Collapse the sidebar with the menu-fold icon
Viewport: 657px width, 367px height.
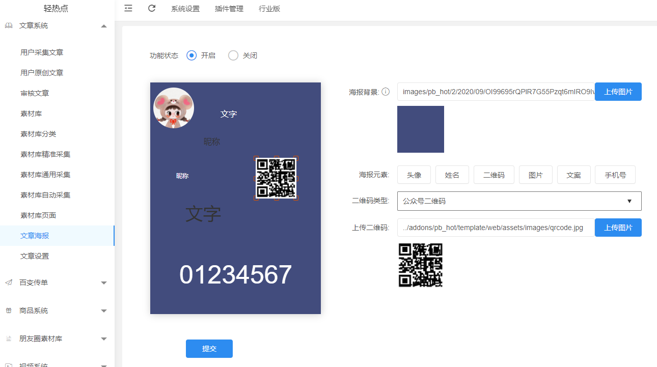tap(128, 8)
